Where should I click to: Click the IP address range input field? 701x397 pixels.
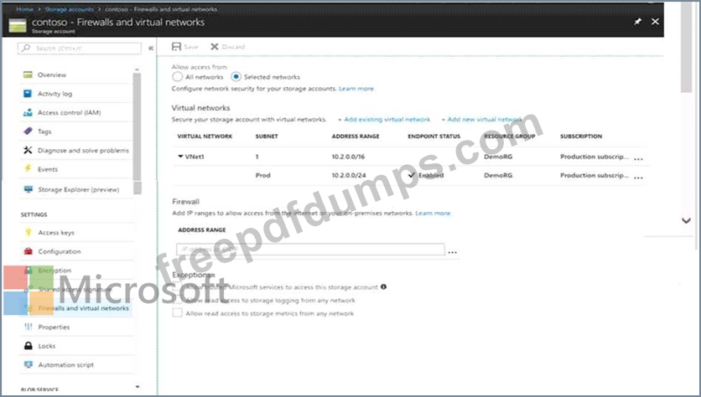pos(311,250)
